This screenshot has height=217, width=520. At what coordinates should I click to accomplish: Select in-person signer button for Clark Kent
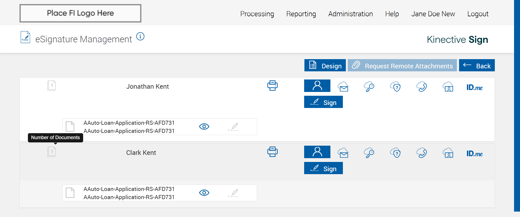(317, 152)
